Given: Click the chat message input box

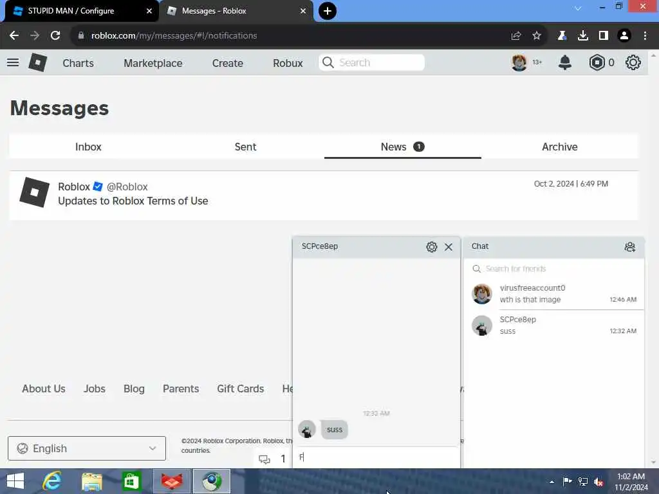Looking at the screenshot, I should coord(376,457).
